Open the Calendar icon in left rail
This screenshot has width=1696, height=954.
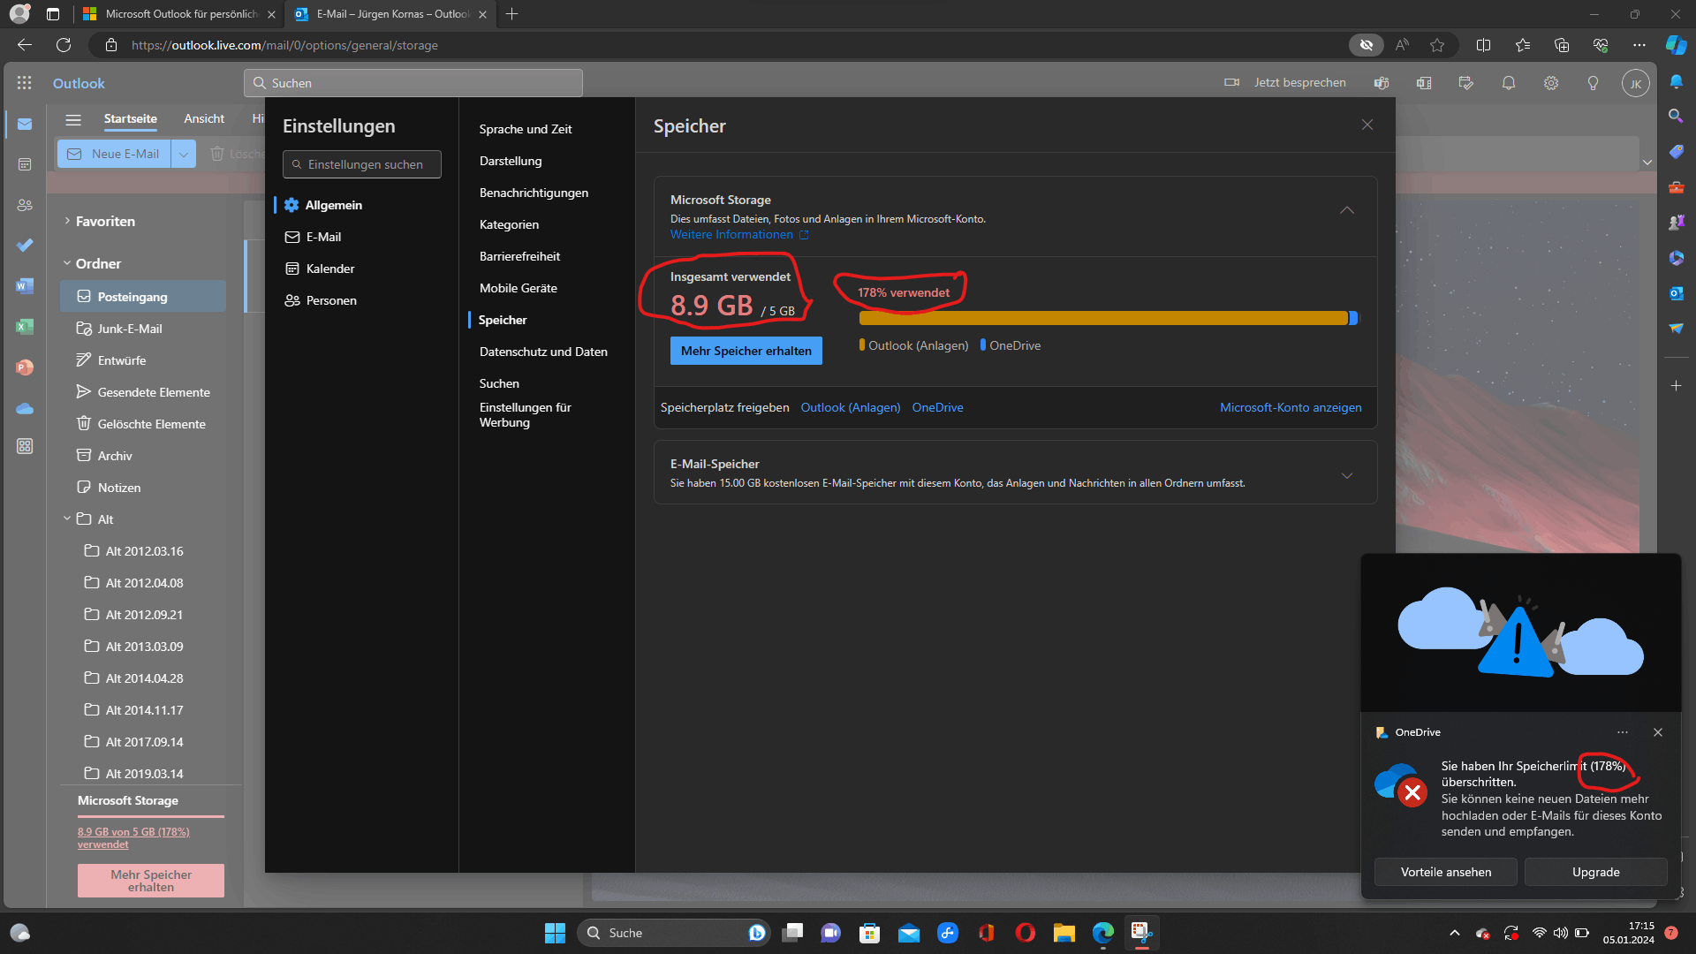pyautogui.click(x=25, y=164)
